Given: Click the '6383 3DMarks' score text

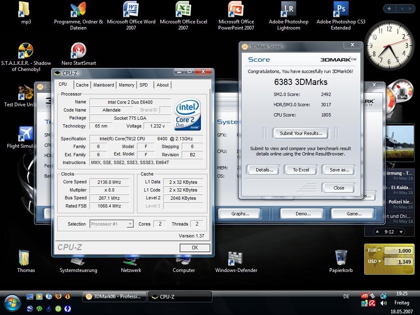Looking at the screenshot, I should [x=301, y=82].
